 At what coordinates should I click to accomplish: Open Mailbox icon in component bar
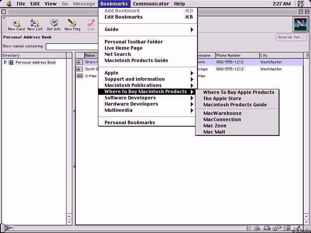click(x=267, y=228)
